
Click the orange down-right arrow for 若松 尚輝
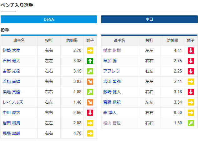(90, 82)
